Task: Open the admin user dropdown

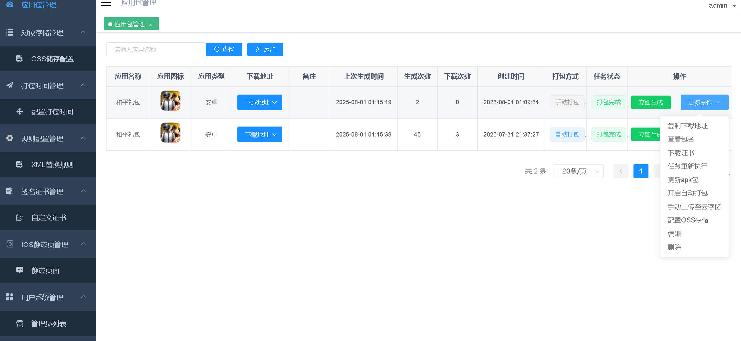Action: (x=722, y=5)
